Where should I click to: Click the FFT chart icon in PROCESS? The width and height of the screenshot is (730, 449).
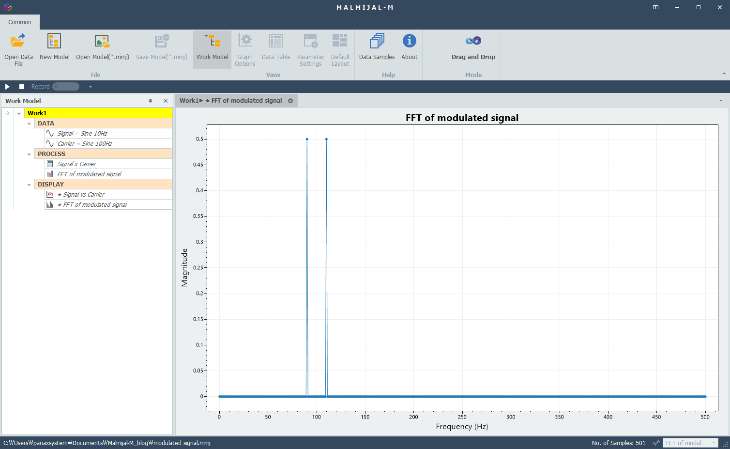click(x=50, y=174)
